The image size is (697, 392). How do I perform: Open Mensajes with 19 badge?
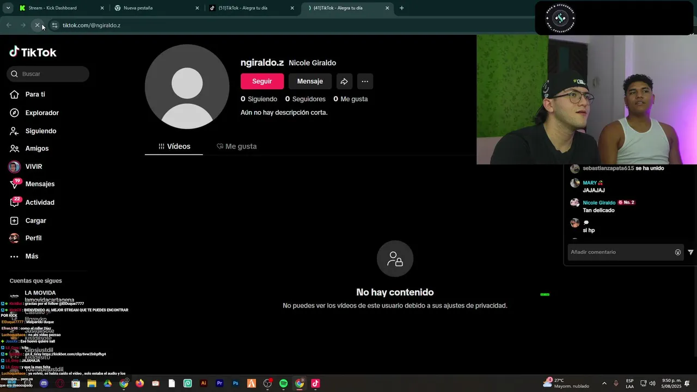click(32, 184)
